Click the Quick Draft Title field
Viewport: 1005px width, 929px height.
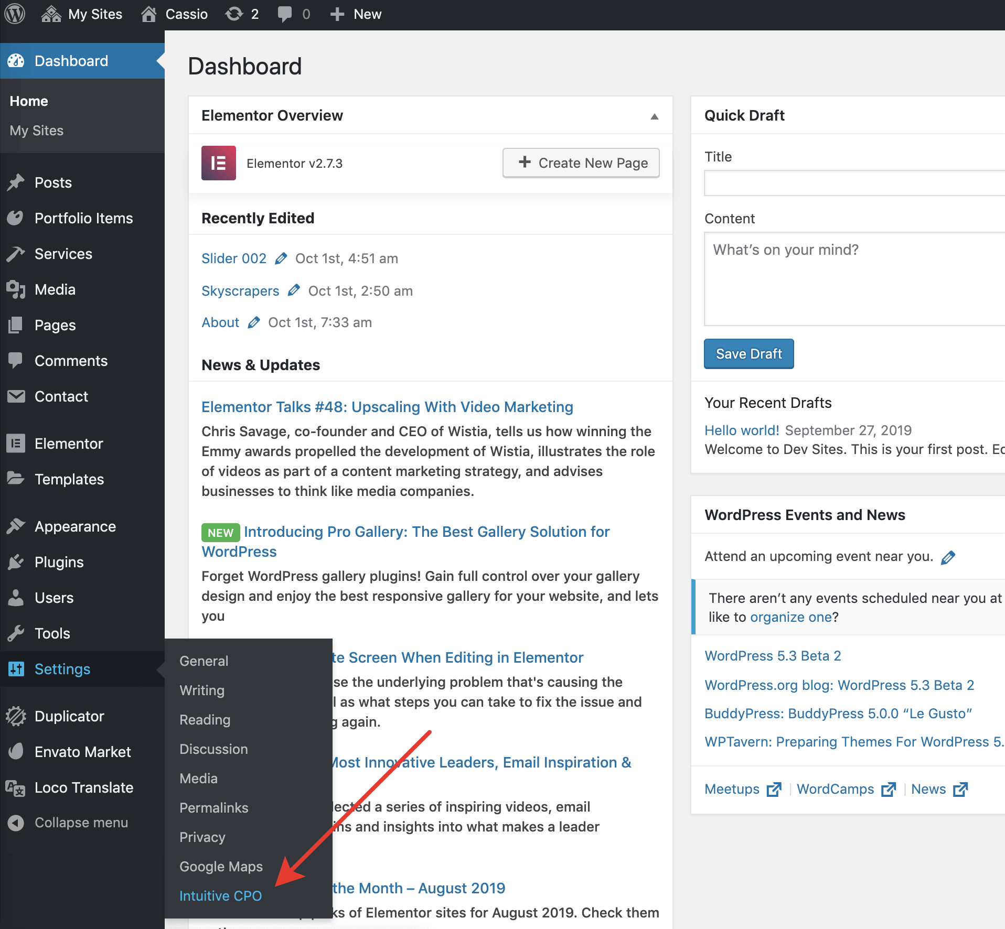[854, 183]
